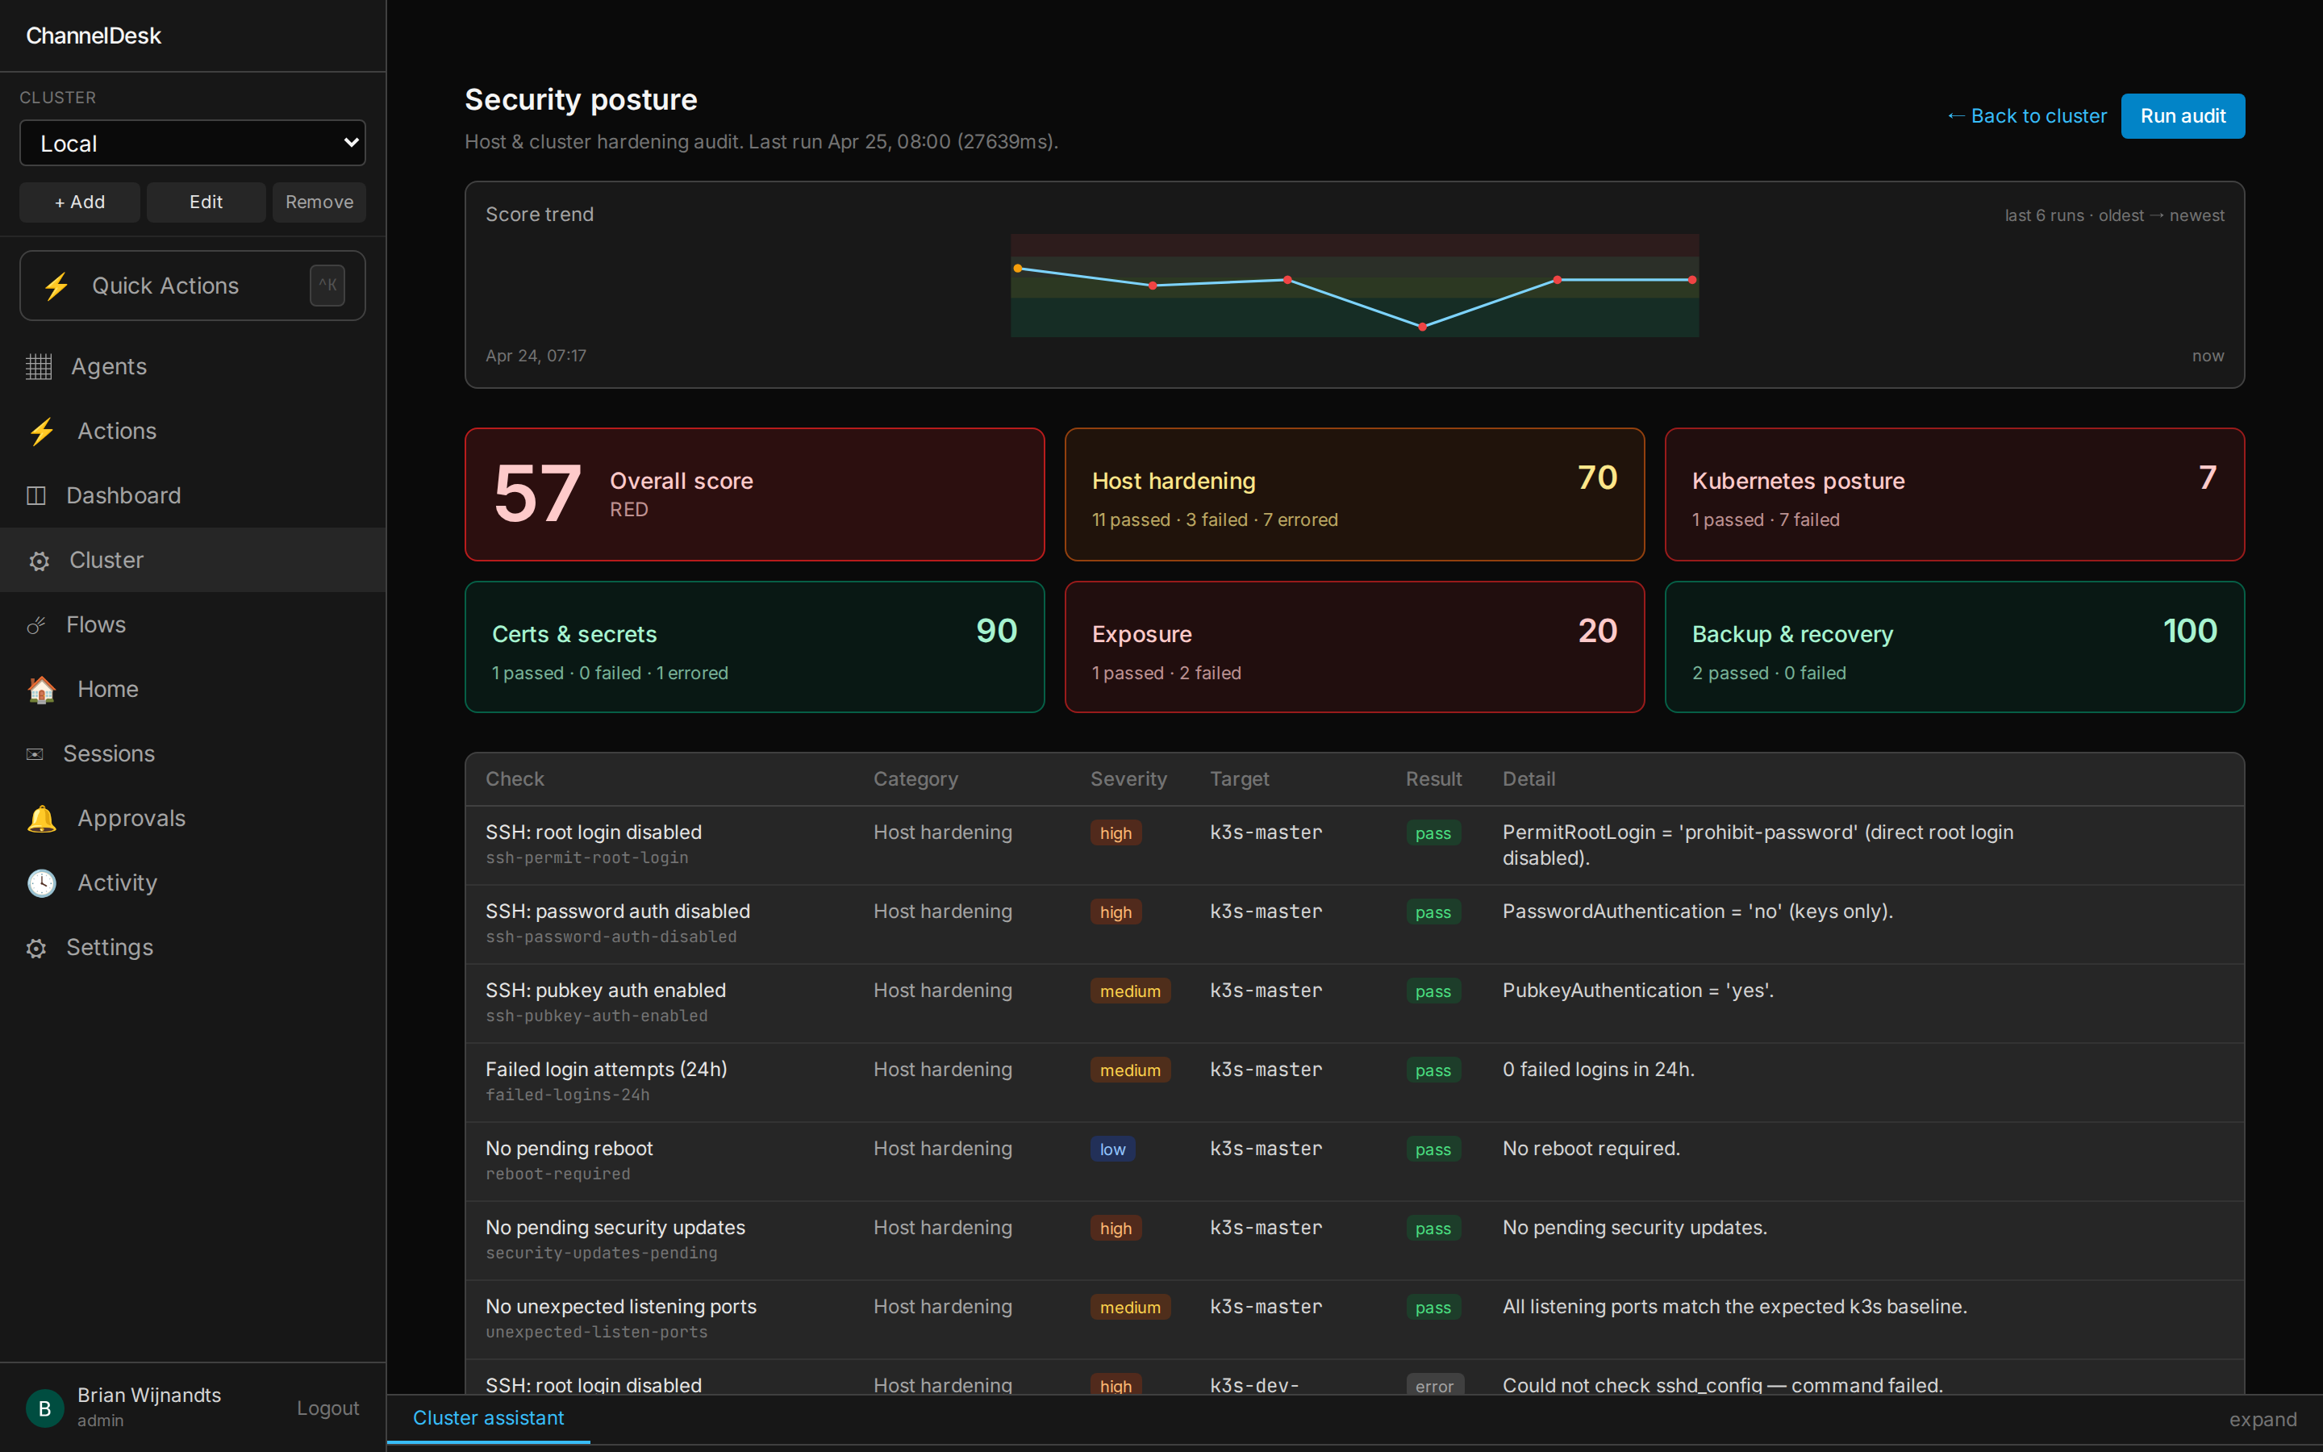
Task: Click the Category column header
Action: 915,778
